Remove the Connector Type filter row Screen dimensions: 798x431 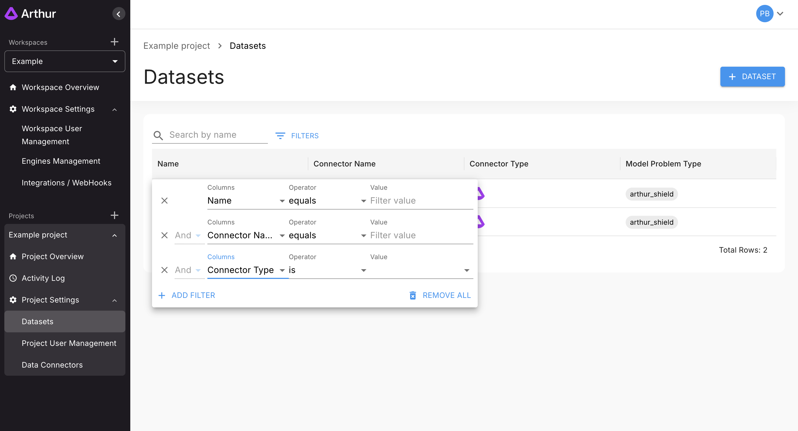pos(164,270)
